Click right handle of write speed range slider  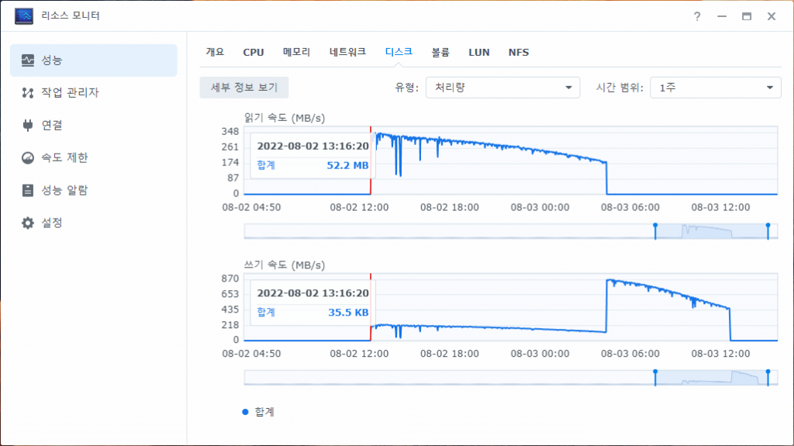click(x=768, y=378)
